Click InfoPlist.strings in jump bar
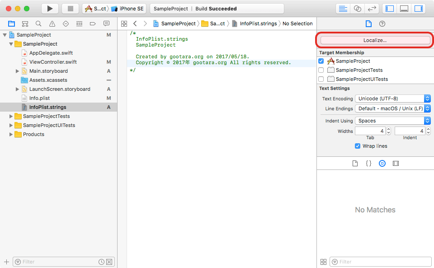This screenshot has width=434, height=268. [255, 24]
